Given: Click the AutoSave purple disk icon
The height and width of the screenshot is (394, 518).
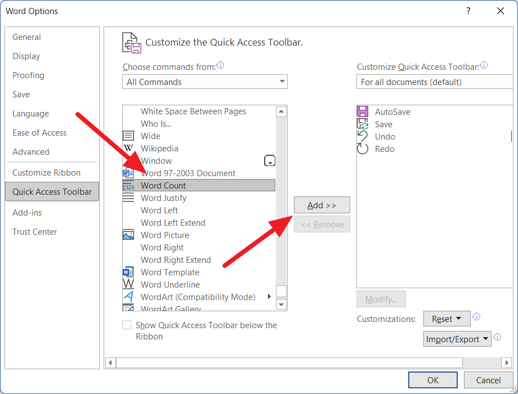Looking at the screenshot, I should 363,111.
